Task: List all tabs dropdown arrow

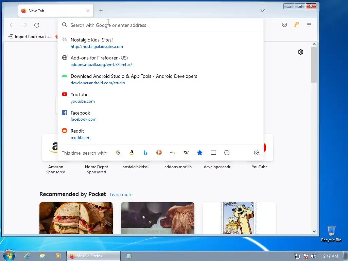Action: [263, 11]
